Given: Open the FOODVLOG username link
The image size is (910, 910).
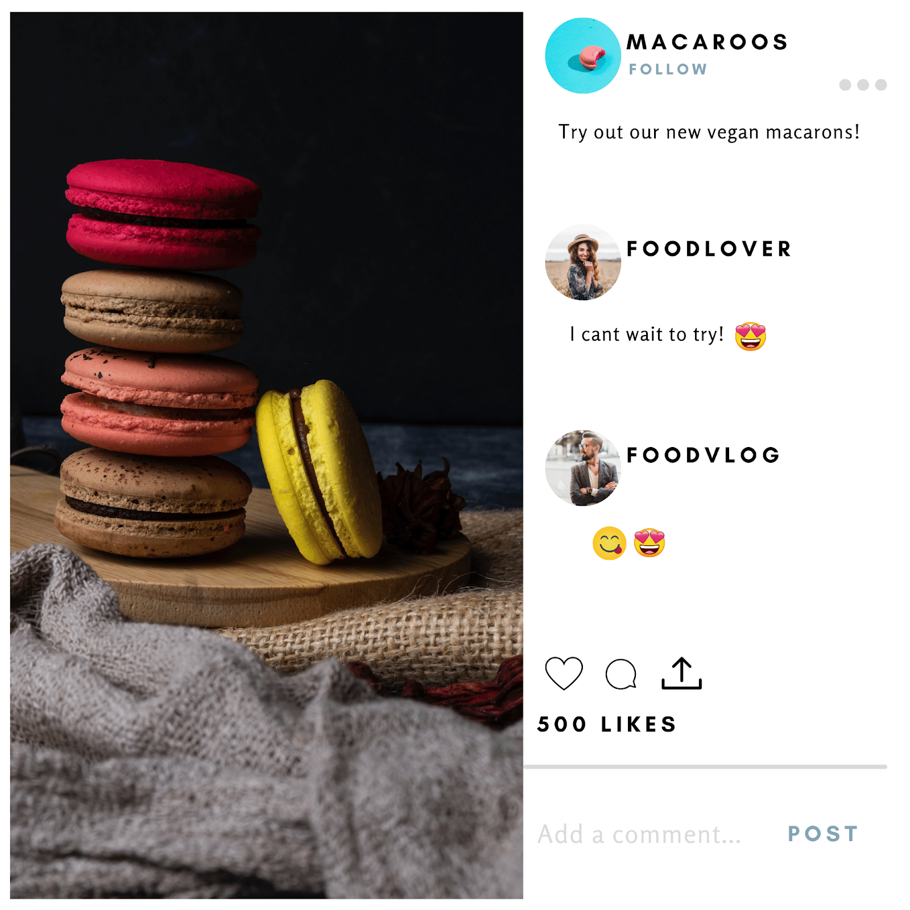Looking at the screenshot, I should [703, 455].
